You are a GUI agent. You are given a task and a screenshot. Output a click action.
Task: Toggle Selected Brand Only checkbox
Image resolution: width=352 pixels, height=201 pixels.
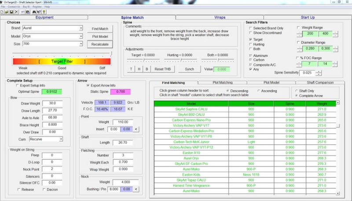coord(250,28)
